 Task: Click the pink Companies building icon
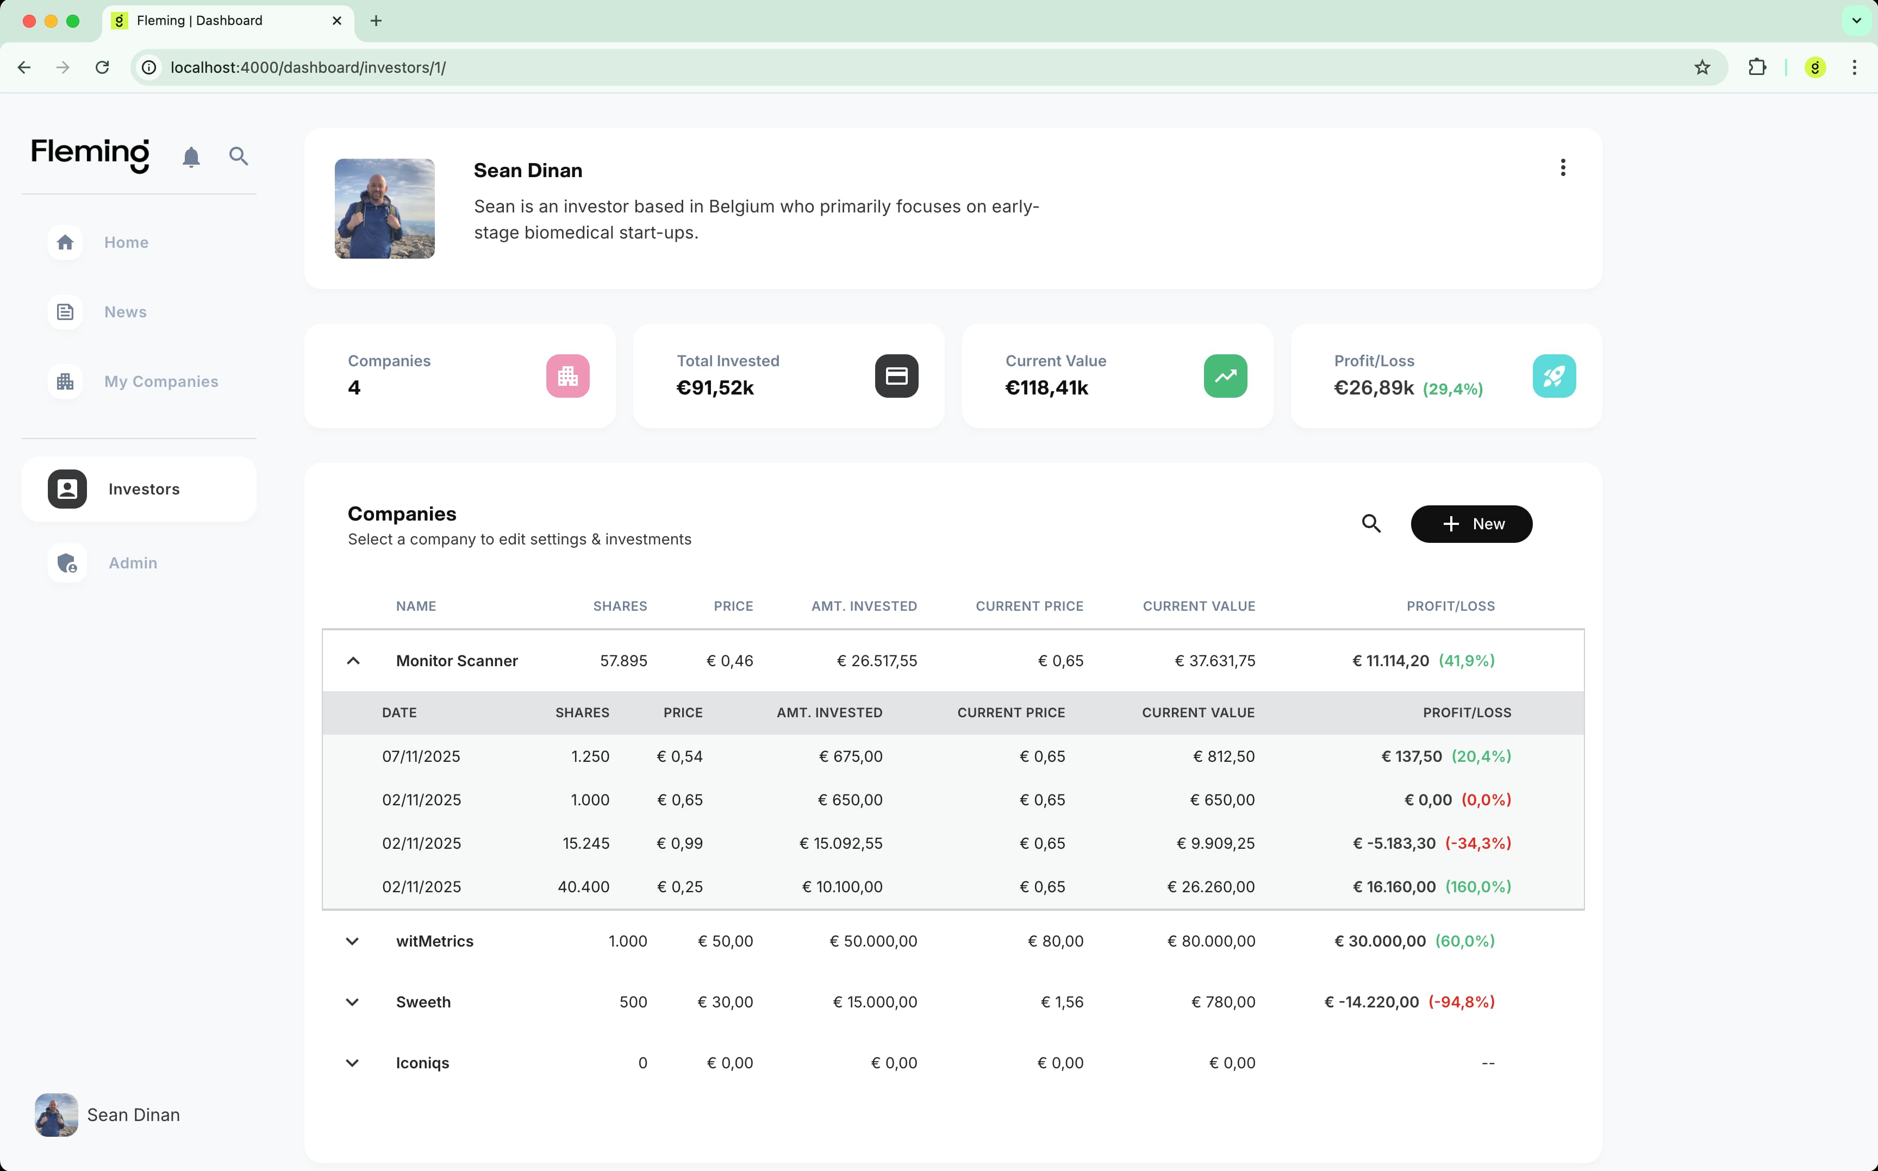(x=567, y=377)
